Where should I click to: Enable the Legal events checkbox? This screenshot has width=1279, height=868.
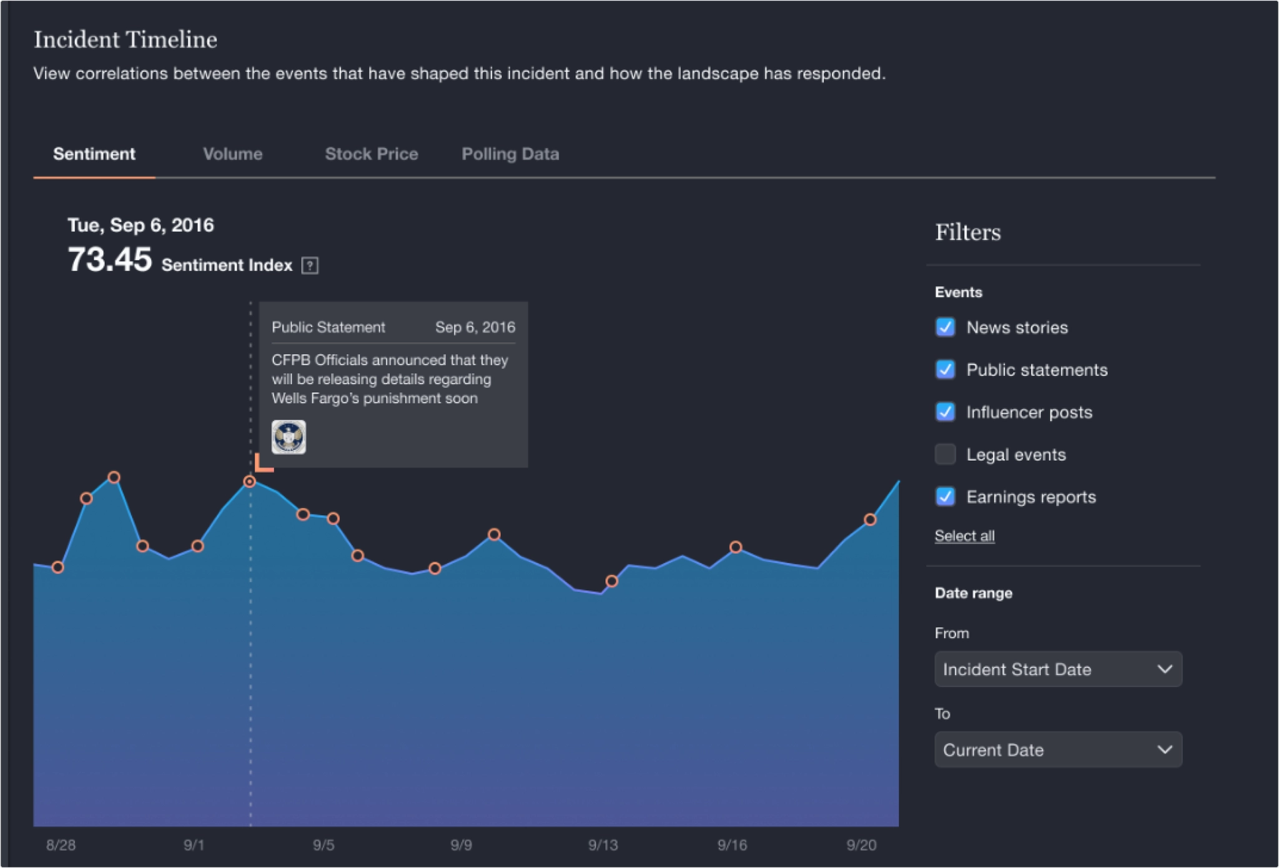coord(945,455)
